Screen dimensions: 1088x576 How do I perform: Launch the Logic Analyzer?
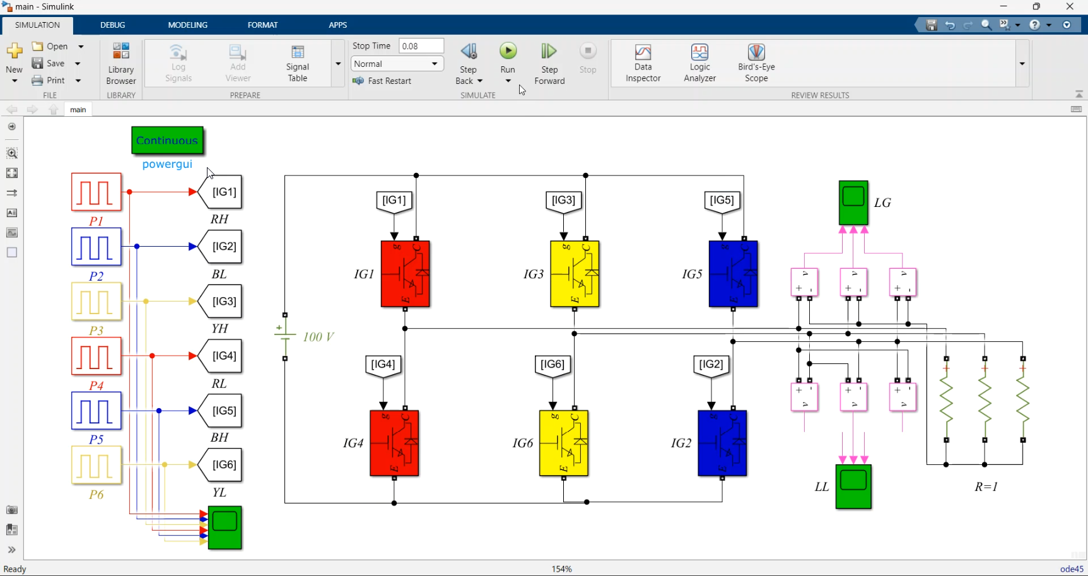(699, 63)
